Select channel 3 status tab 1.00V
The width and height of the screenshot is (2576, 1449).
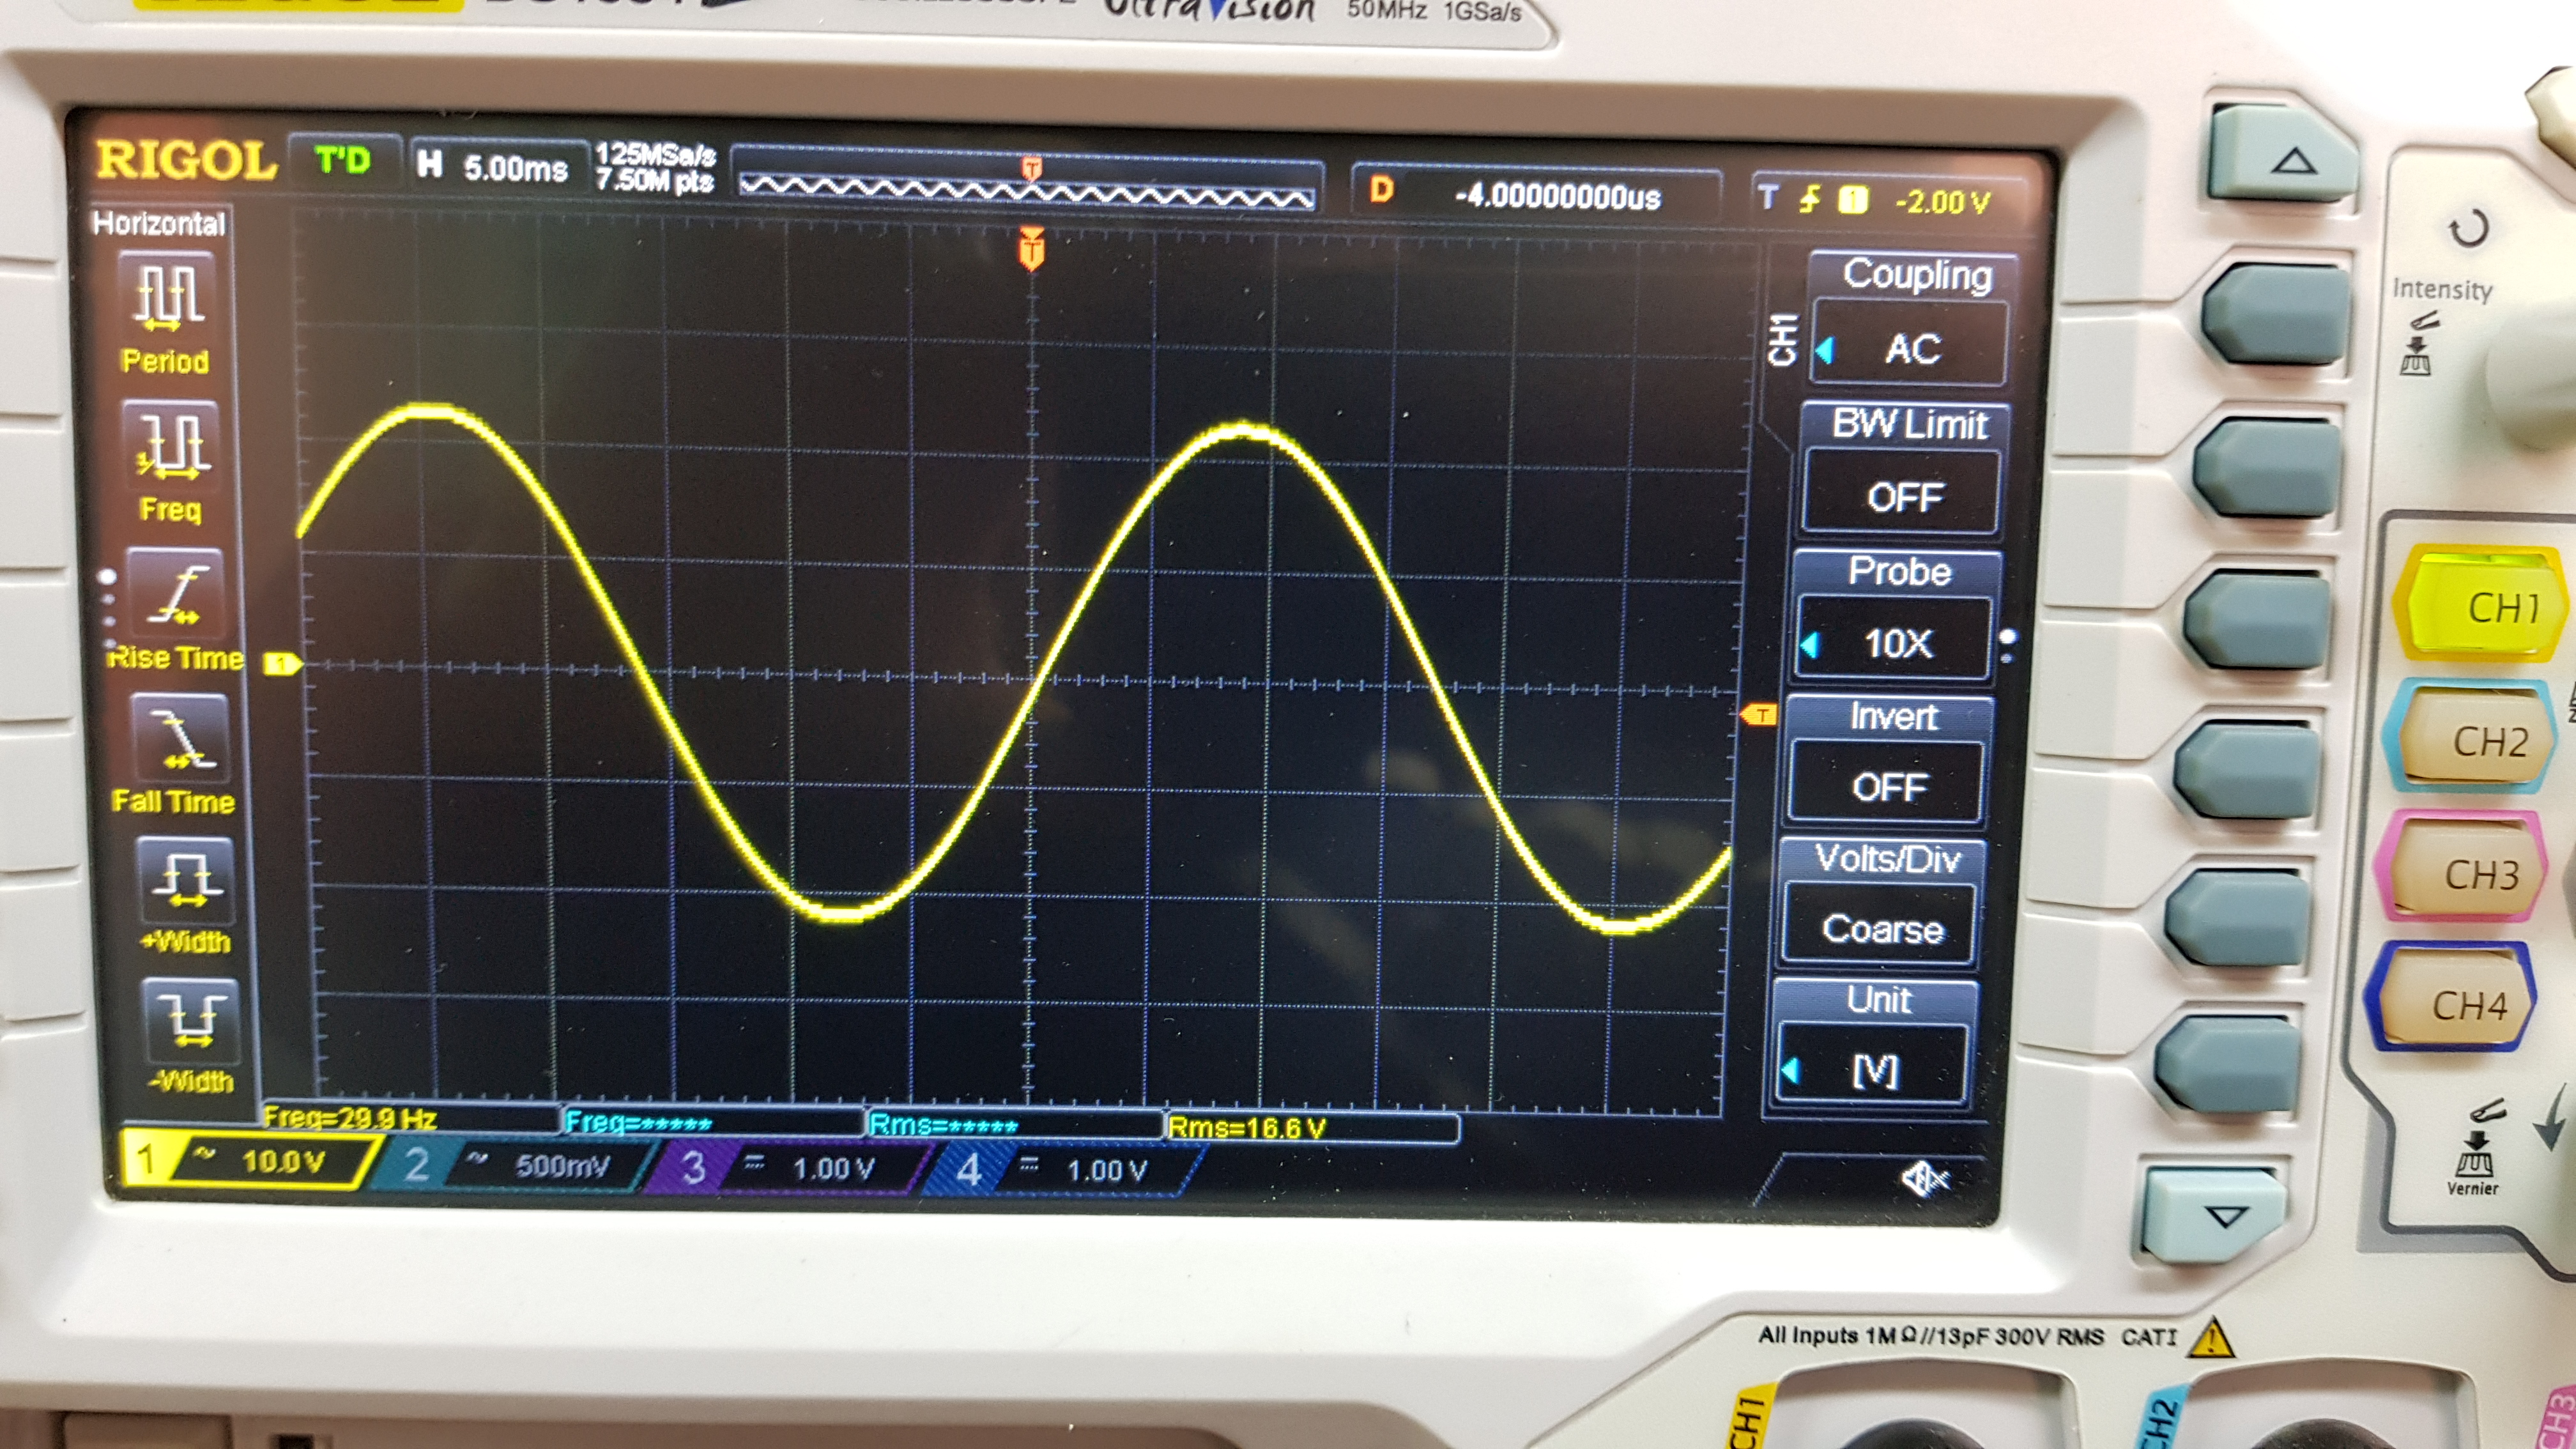coord(786,1168)
